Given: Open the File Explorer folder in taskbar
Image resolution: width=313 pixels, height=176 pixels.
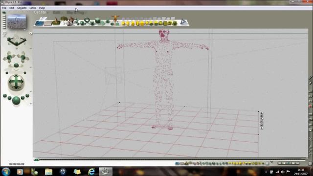Looking at the screenshot, I should [48, 172].
